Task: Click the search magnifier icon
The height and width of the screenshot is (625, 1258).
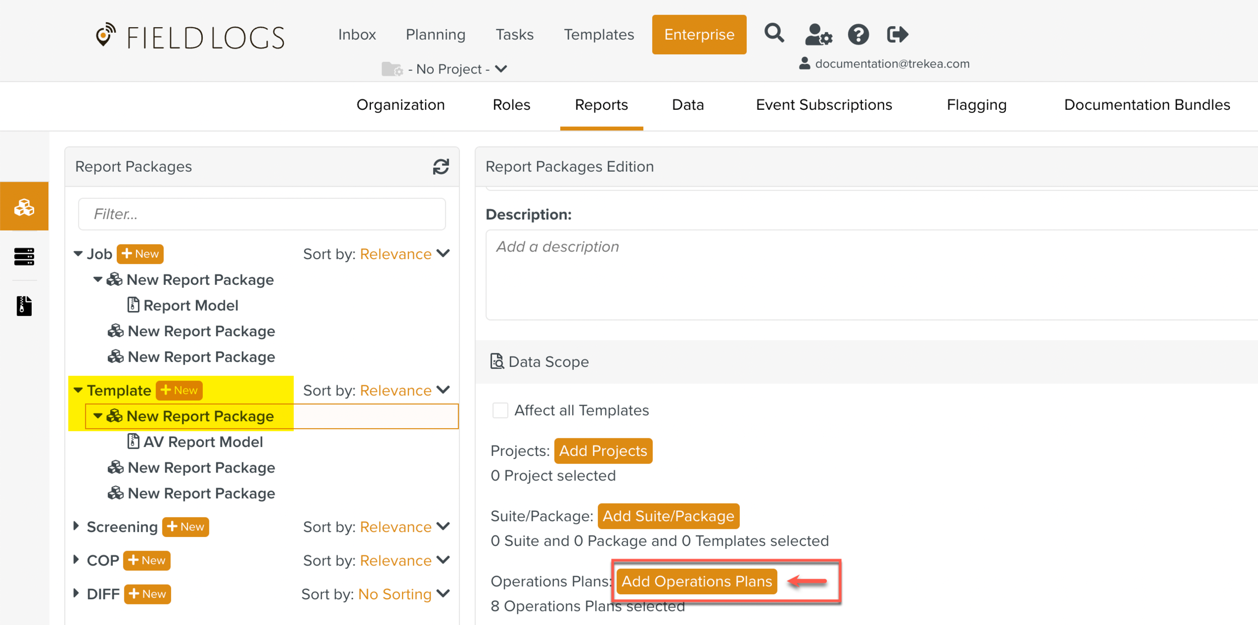Action: (x=774, y=34)
